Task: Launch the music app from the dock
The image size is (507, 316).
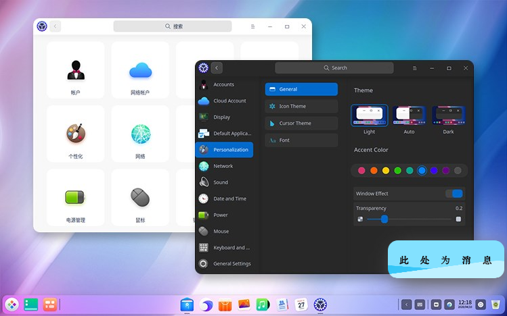Action: click(x=263, y=305)
